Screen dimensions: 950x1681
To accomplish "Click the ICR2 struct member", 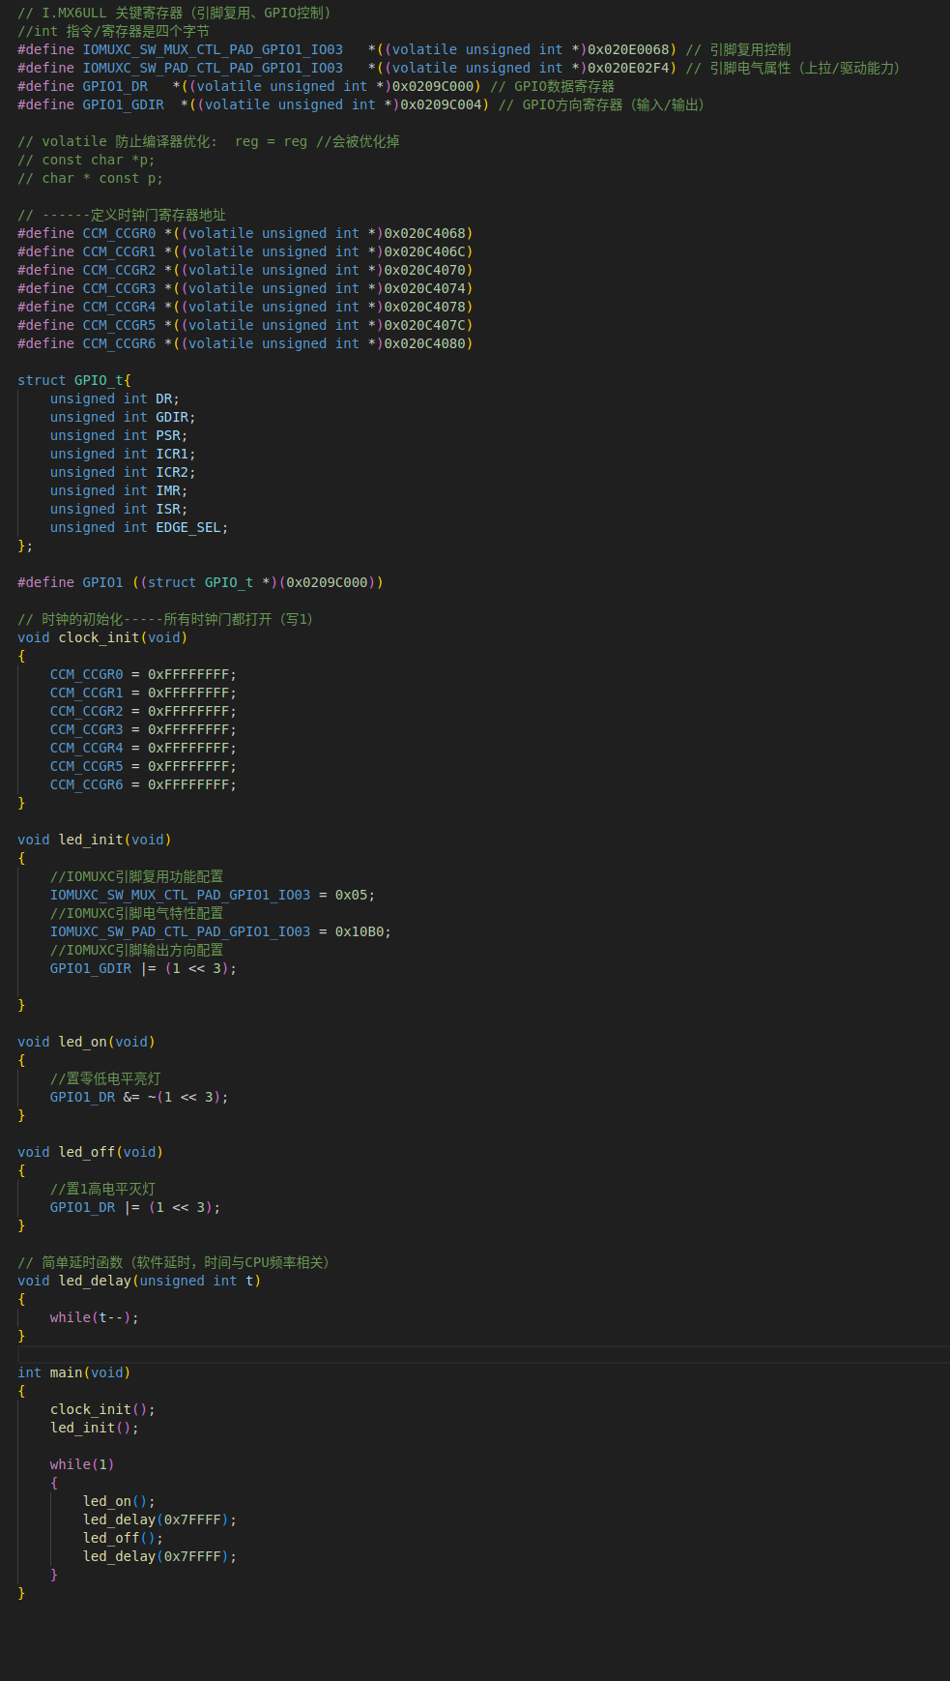I will [172, 472].
